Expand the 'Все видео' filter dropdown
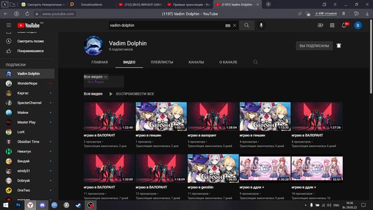 [x=96, y=76]
